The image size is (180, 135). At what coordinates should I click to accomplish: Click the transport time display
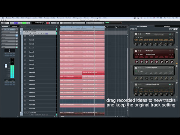[x=39, y=23]
